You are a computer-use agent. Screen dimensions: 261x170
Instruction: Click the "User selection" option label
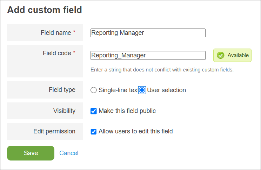click(166, 90)
